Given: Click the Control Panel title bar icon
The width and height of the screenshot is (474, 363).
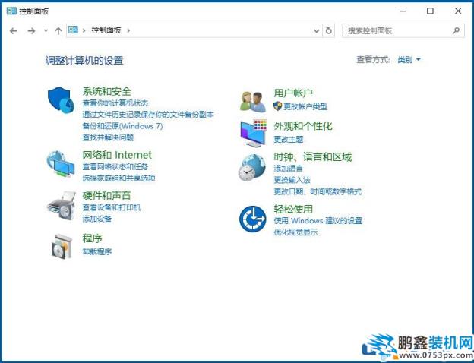Looking at the screenshot, I should point(11,11).
